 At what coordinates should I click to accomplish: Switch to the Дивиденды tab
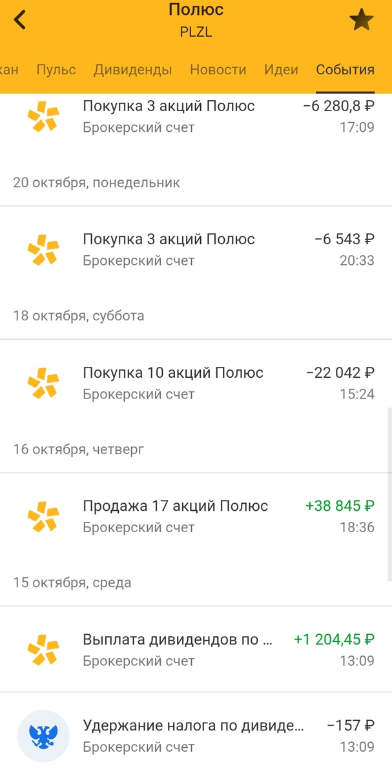(134, 69)
